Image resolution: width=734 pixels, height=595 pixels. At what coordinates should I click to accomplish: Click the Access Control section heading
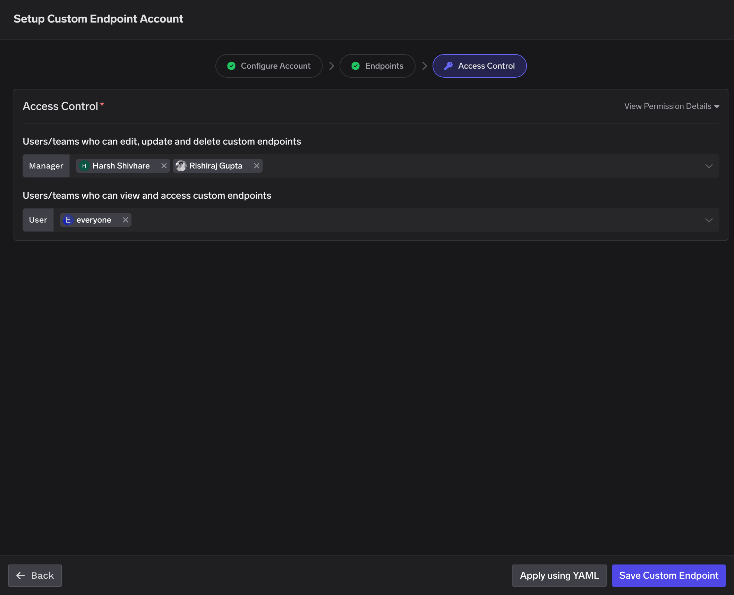point(60,106)
